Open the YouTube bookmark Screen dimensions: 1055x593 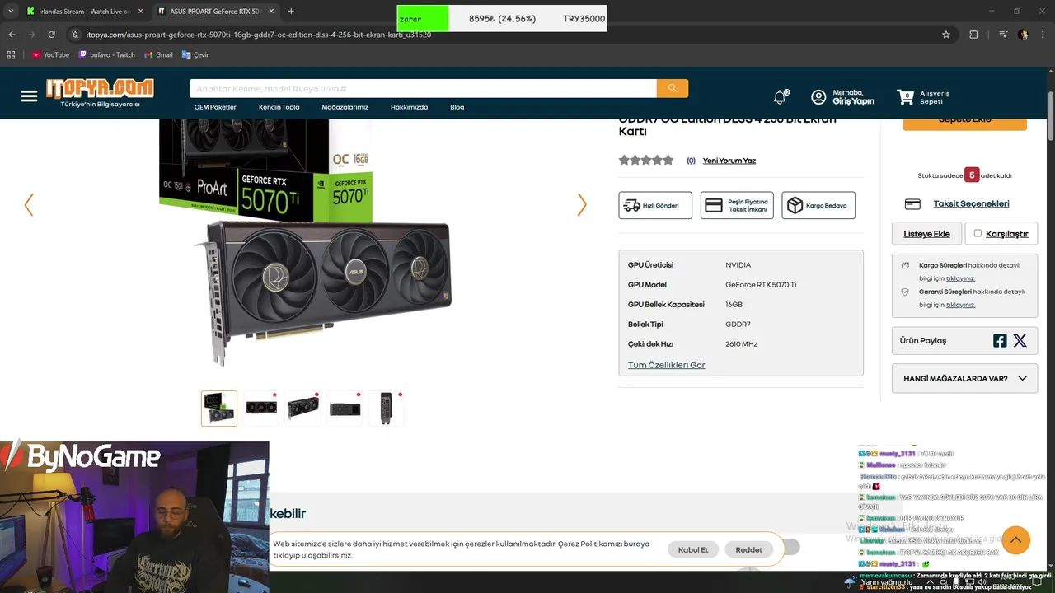click(50, 55)
